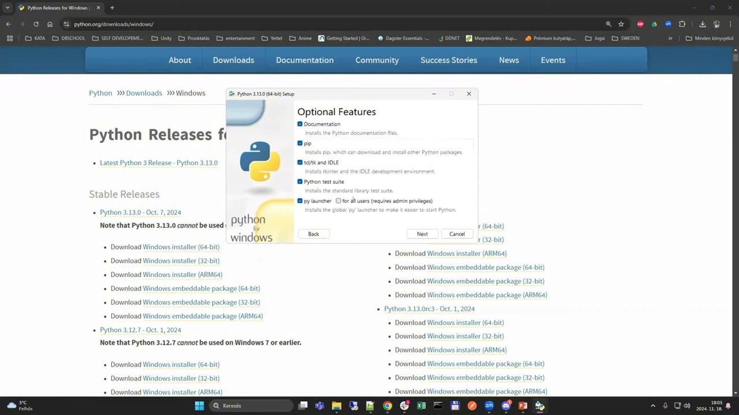Open the Documentation menu item
Image resolution: width=739 pixels, height=415 pixels.
click(305, 60)
